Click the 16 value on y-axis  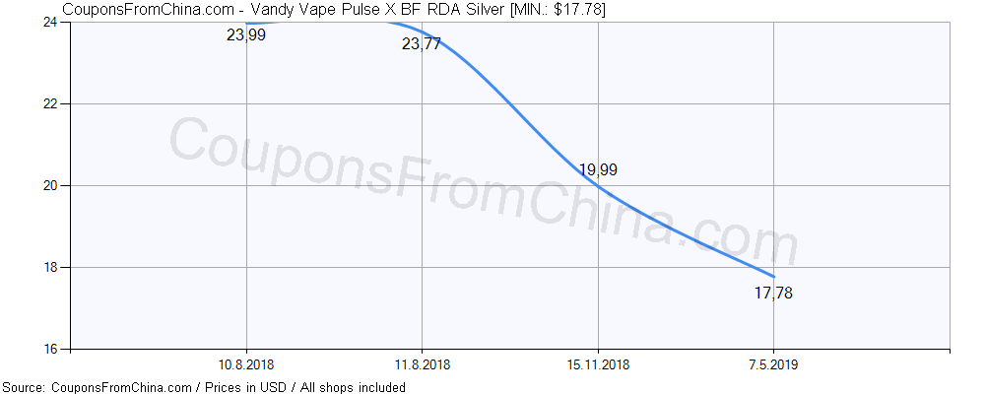(x=49, y=349)
